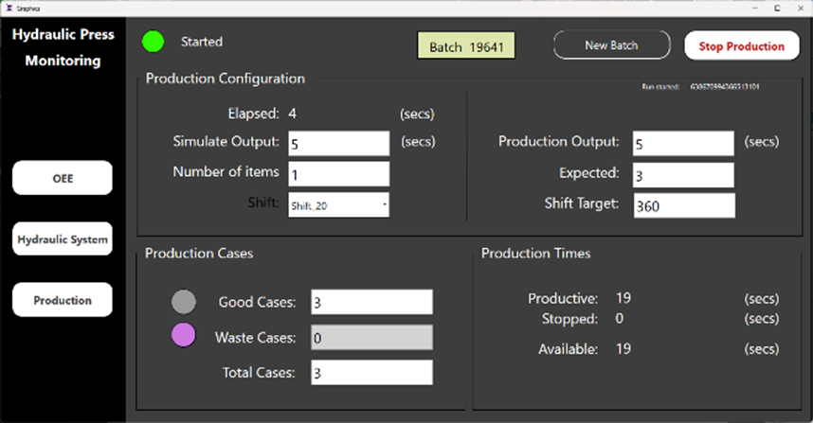Focus the Simulate Output input field
This screenshot has height=423, width=813.
[338, 143]
